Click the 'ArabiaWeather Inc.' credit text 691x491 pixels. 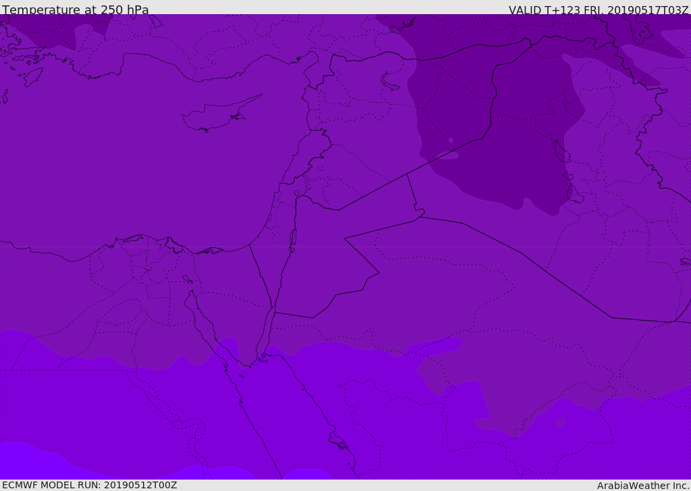pyautogui.click(x=643, y=486)
